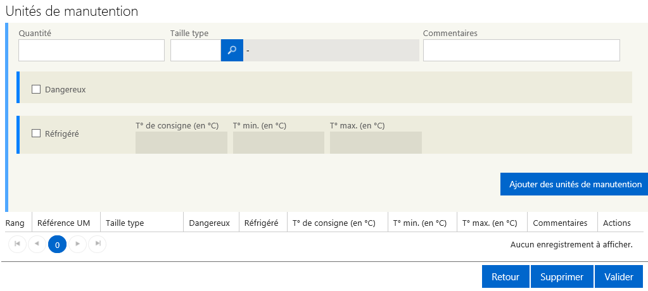Click the Supprimer button
The image size is (648, 291).
562,276
